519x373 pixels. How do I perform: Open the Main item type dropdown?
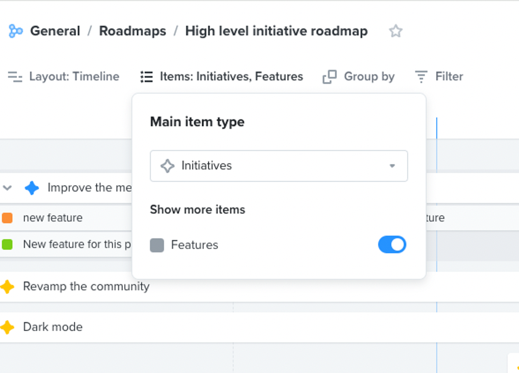[x=279, y=166]
